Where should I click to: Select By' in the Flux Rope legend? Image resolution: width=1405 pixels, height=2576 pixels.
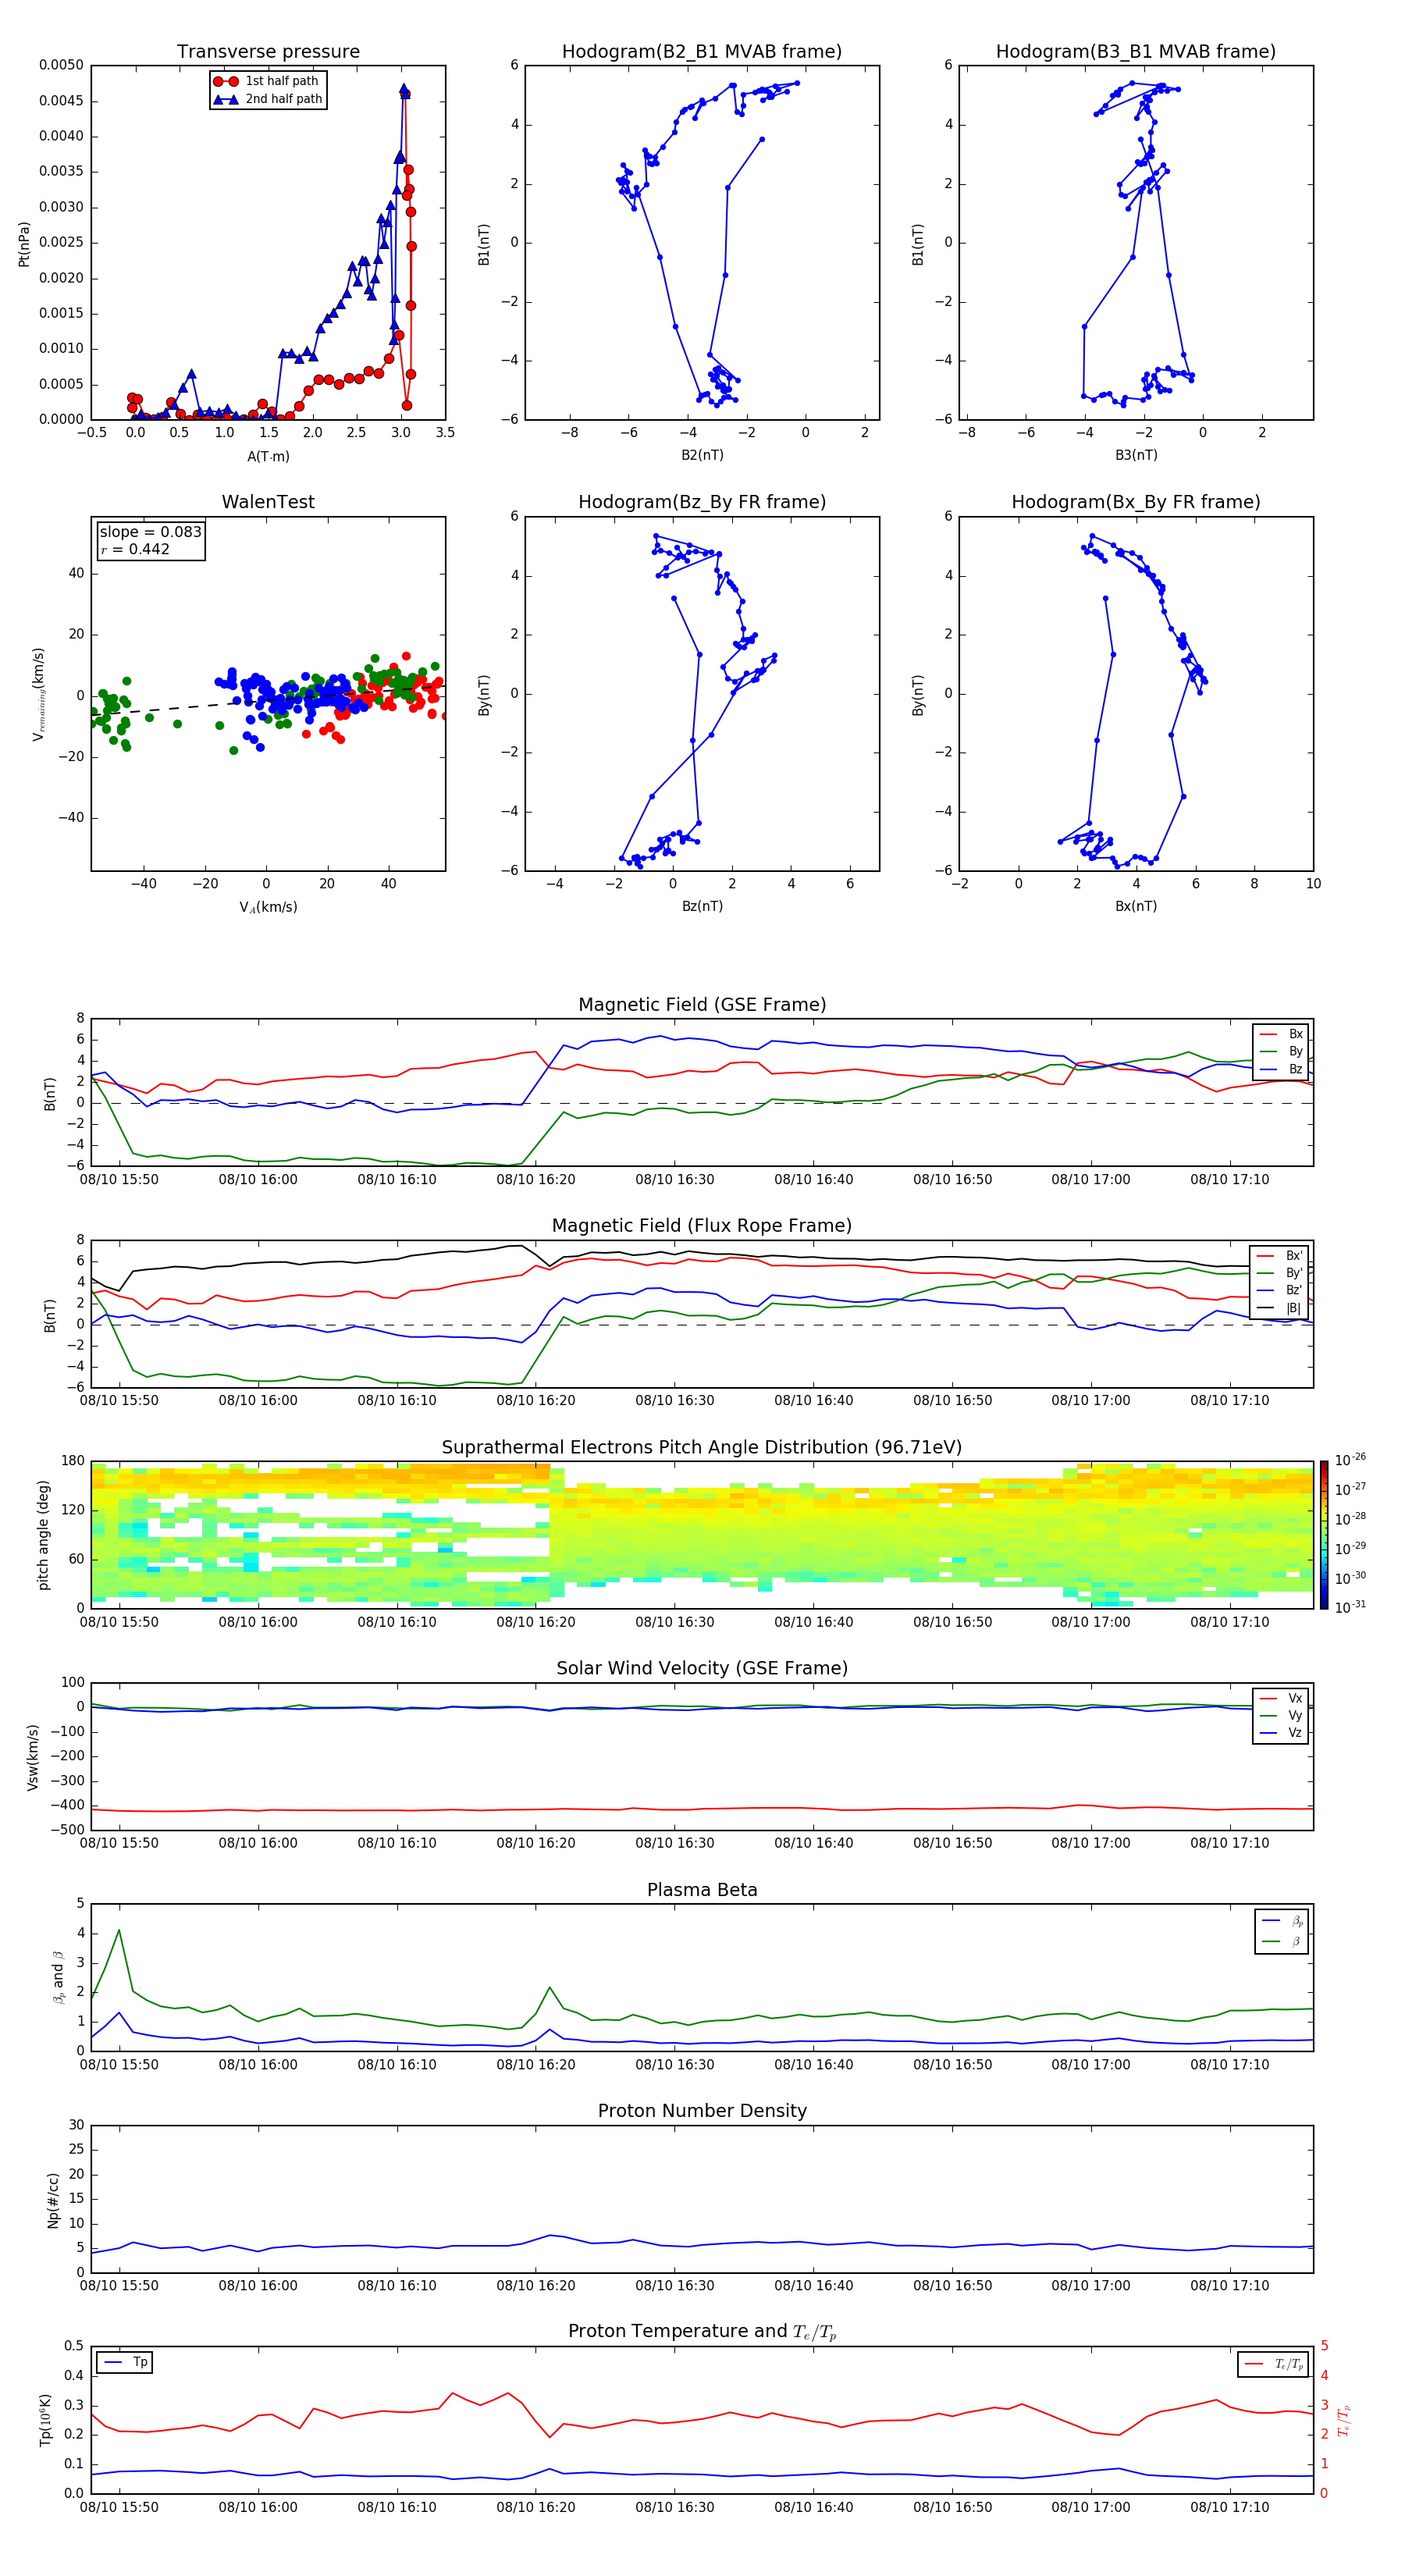coord(1280,1273)
